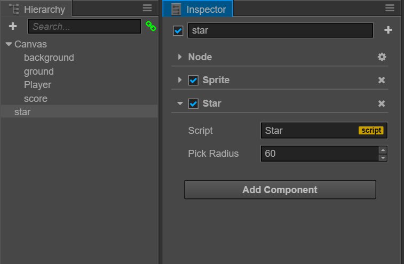
Task: Click the Add Component button
Action: point(280,190)
